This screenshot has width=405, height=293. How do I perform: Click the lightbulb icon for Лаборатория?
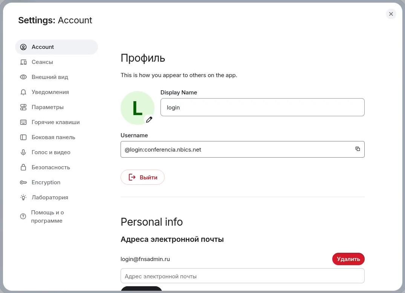pyautogui.click(x=23, y=197)
